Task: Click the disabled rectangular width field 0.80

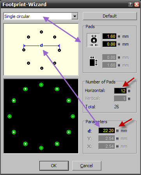Action: click(109, 57)
